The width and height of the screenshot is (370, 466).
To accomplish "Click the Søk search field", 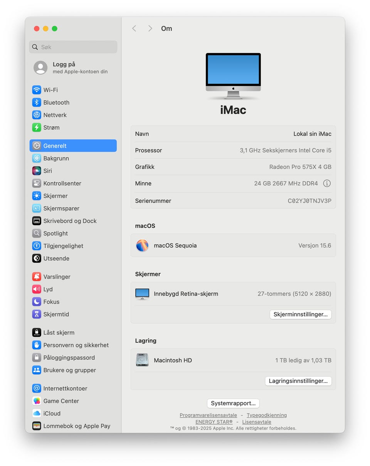I will click(x=73, y=47).
